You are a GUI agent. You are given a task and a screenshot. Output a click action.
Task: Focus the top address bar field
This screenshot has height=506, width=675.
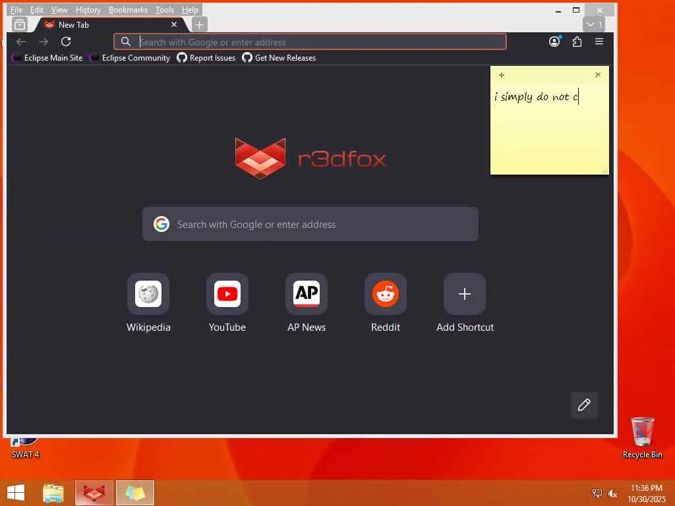[310, 42]
